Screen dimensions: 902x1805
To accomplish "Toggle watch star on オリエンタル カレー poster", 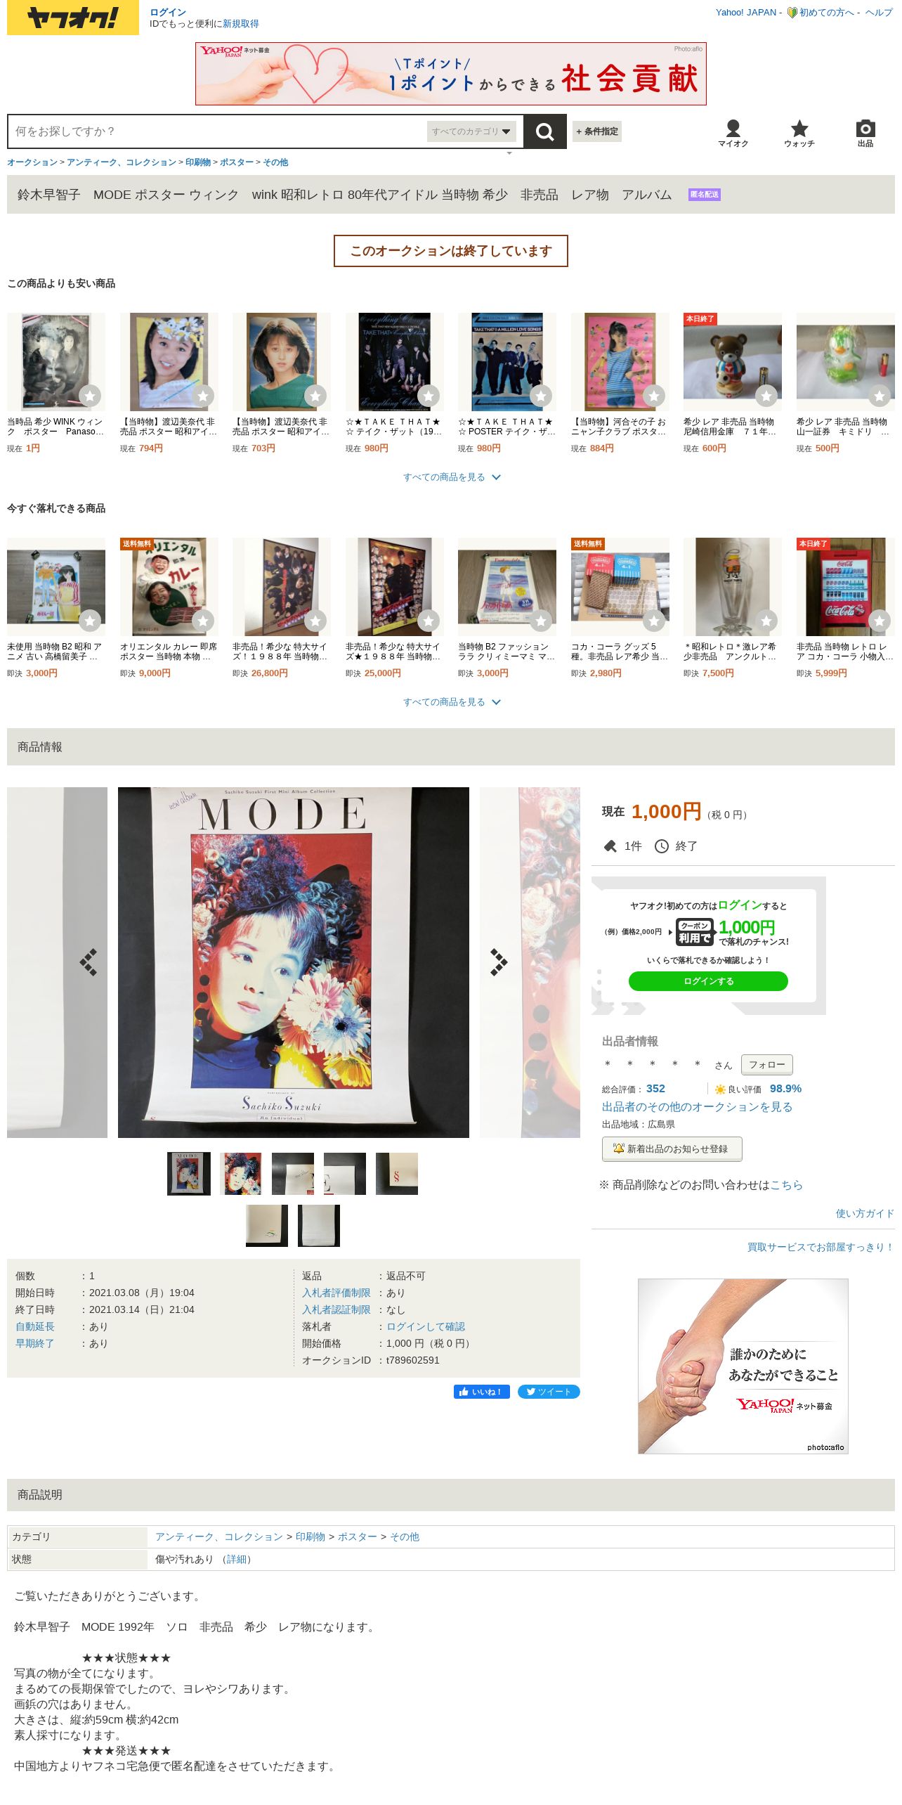I will (203, 621).
